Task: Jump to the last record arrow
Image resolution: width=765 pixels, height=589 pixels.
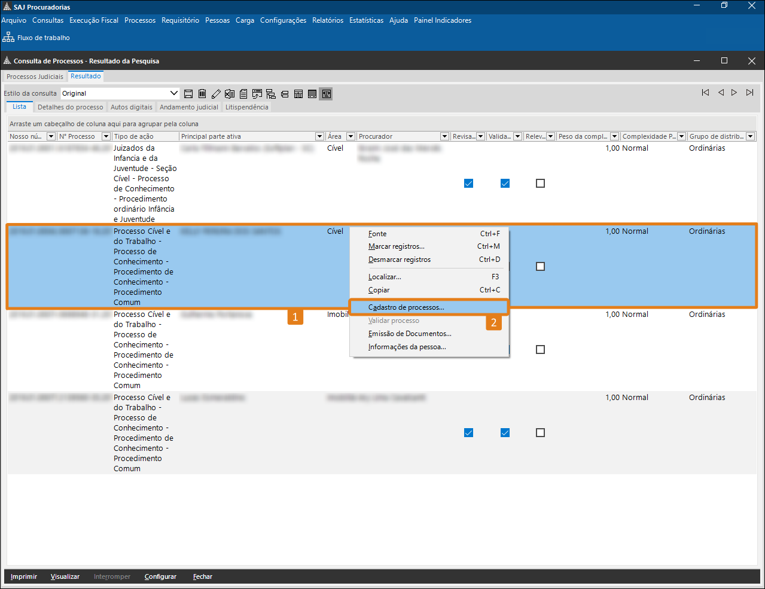Action: pos(749,93)
